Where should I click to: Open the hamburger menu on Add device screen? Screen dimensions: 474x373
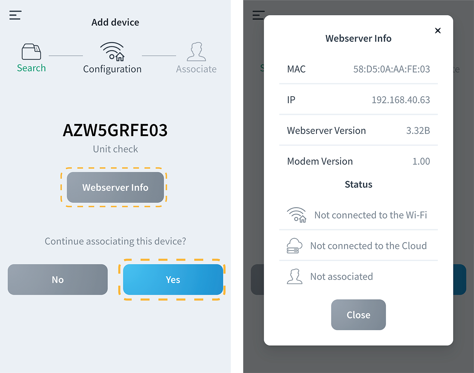(15, 15)
